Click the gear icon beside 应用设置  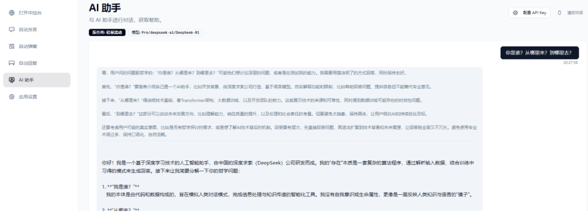pyautogui.click(x=11, y=97)
